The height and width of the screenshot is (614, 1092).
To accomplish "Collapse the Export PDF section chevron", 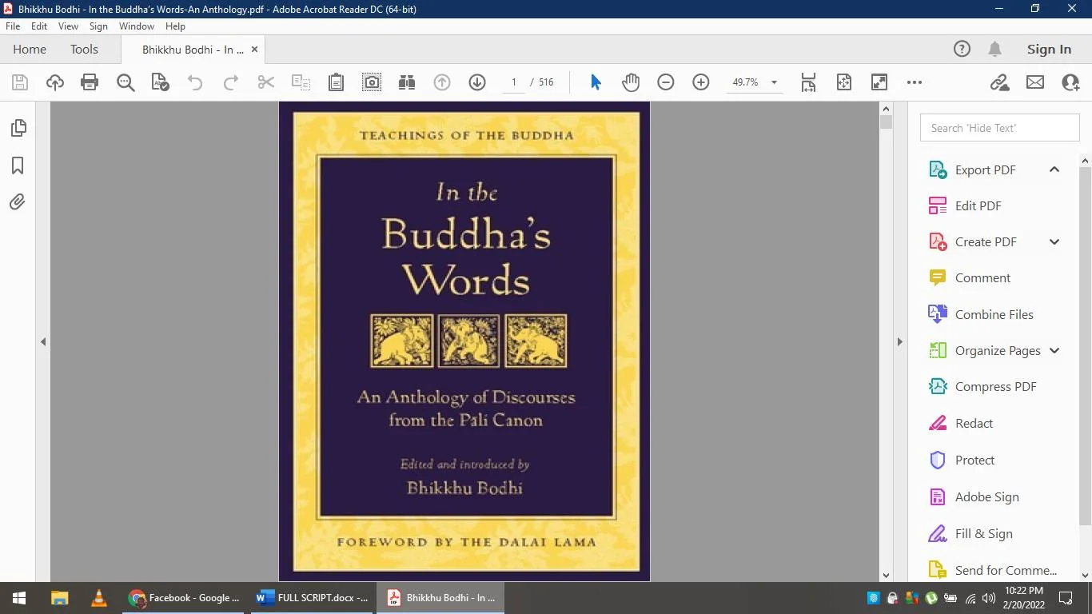I will pos(1054,169).
